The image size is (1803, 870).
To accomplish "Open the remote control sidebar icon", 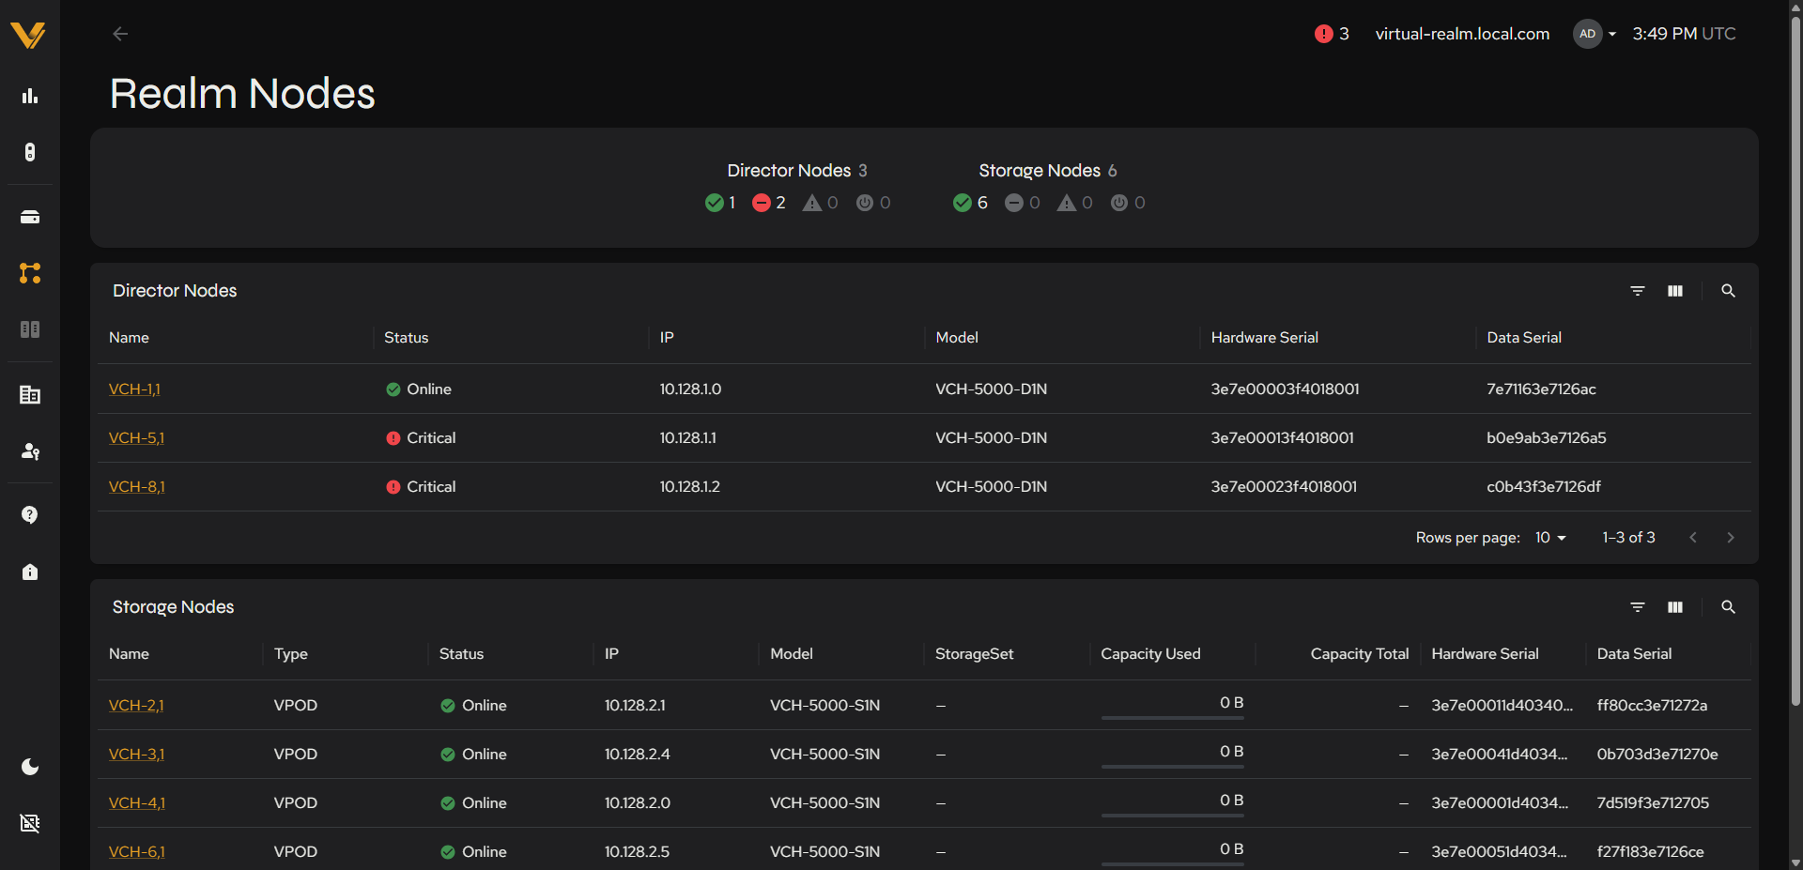I will [30, 152].
